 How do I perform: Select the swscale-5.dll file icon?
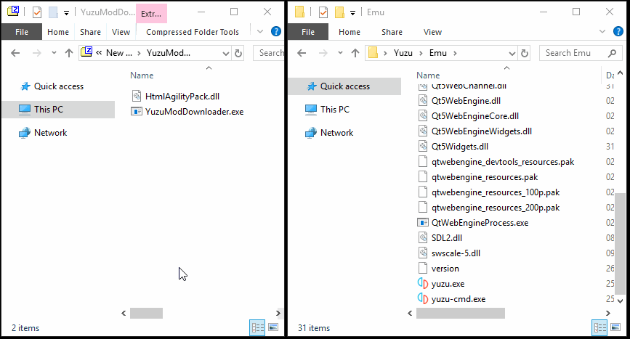[x=423, y=253]
